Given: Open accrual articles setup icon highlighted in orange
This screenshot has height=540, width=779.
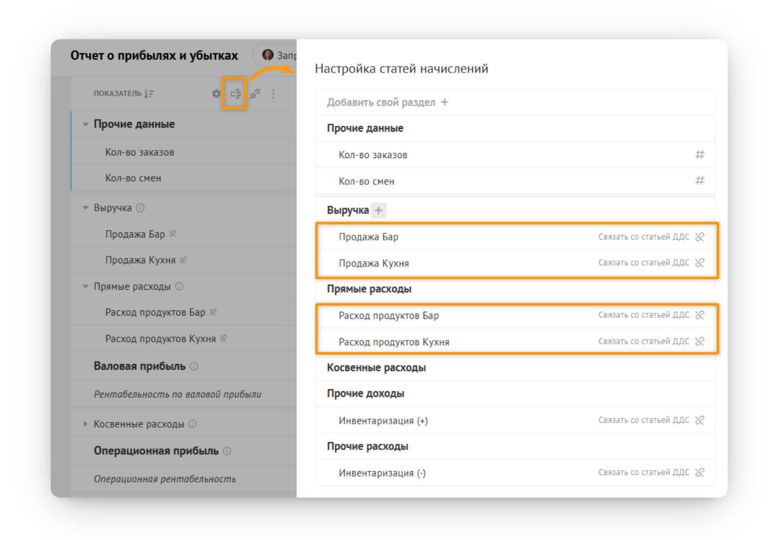Looking at the screenshot, I should tap(235, 94).
